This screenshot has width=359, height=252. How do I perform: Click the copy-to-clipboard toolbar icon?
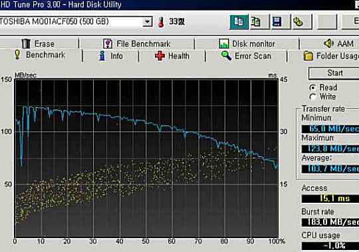[x=239, y=22]
